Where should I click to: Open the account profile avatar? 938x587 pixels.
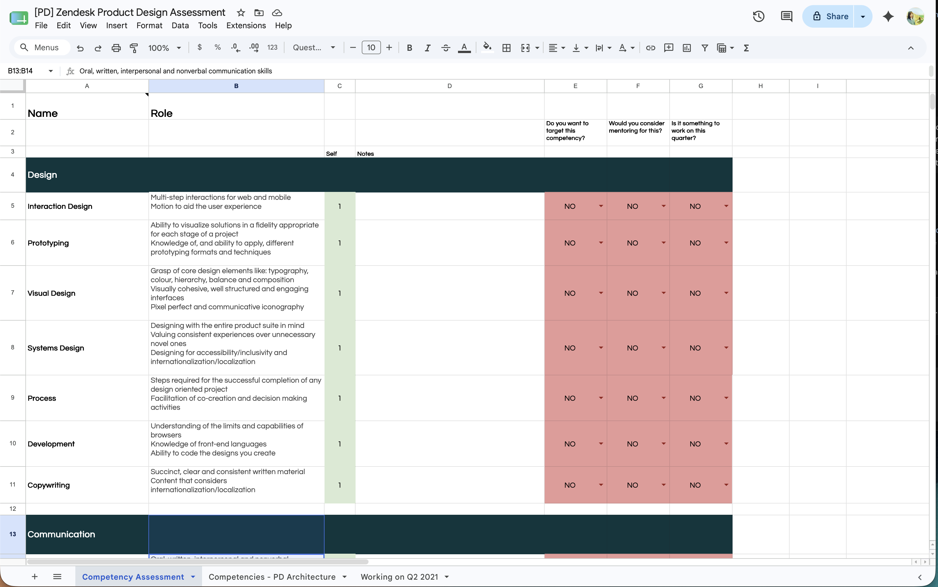coord(915,16)
